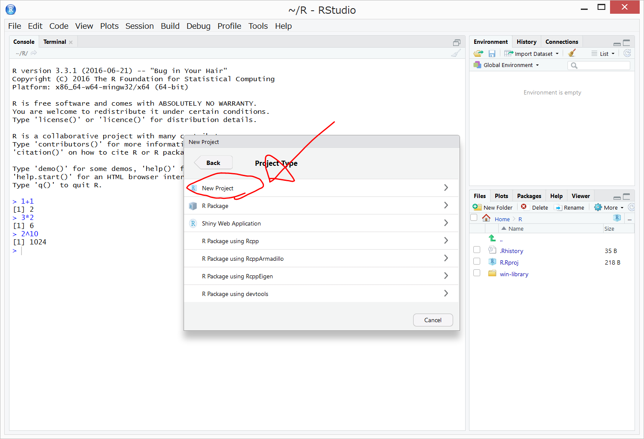Click the console clear broom icon
The image size is (644, 439).
456,53
